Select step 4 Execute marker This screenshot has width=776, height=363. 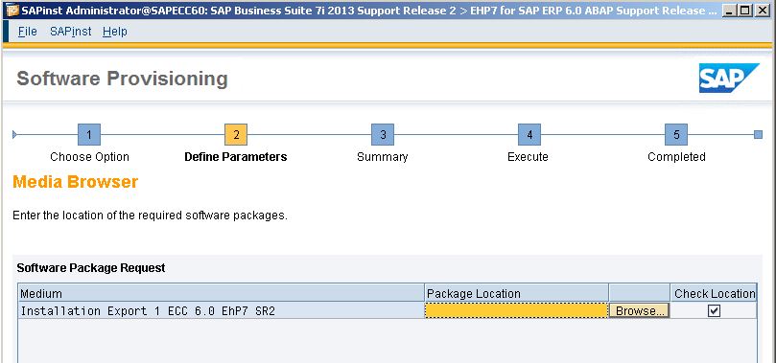coord(529,134)
